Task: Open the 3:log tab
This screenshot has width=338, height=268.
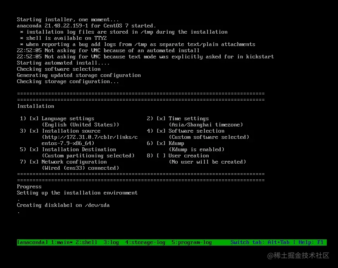Action: pos(111,242)
